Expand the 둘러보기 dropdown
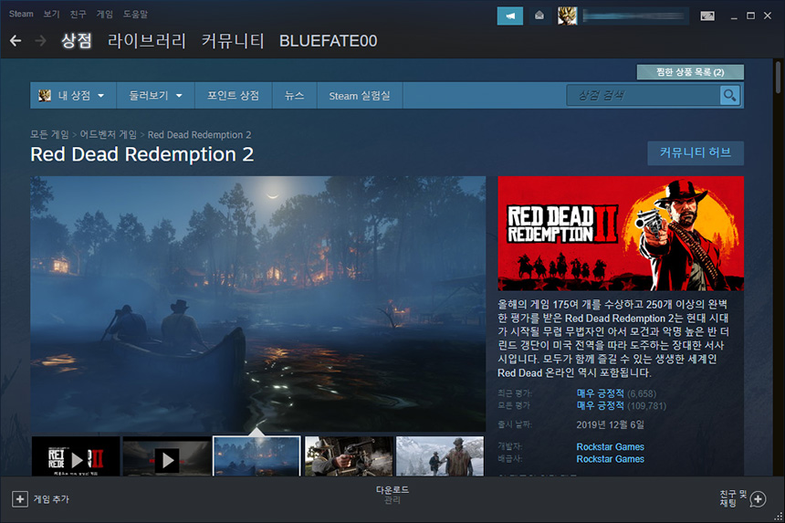This screenshot has height=523, width=785. (x=155, y=95)
